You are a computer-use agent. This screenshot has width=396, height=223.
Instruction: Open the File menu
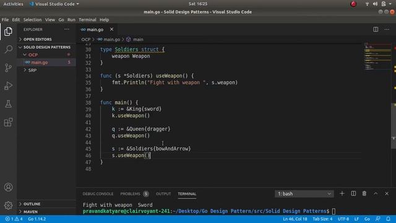5,20
